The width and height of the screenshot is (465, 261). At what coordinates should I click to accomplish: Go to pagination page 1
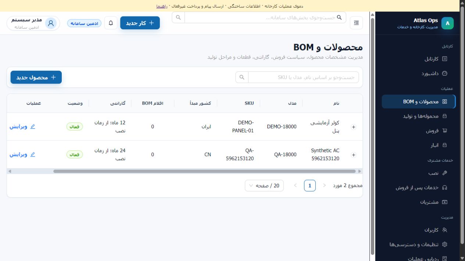click(x=310, y=185)
